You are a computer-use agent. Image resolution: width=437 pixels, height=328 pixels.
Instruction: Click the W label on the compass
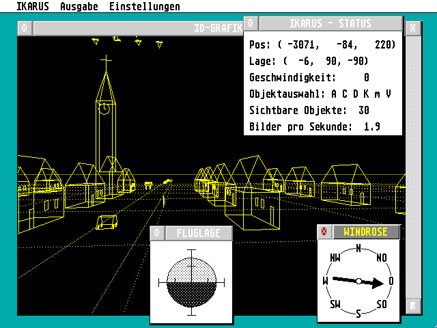pos(325,281)
